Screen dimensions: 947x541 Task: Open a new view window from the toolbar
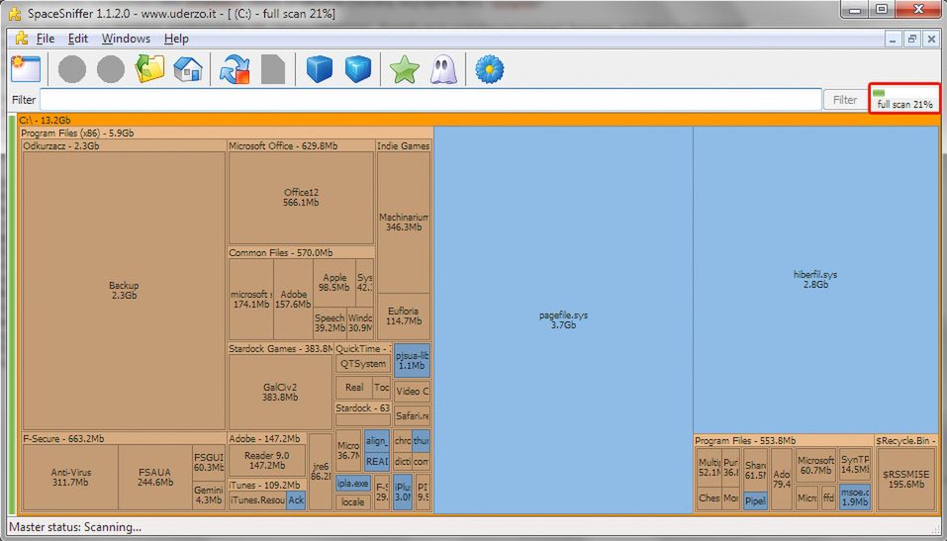pos(26,69)
